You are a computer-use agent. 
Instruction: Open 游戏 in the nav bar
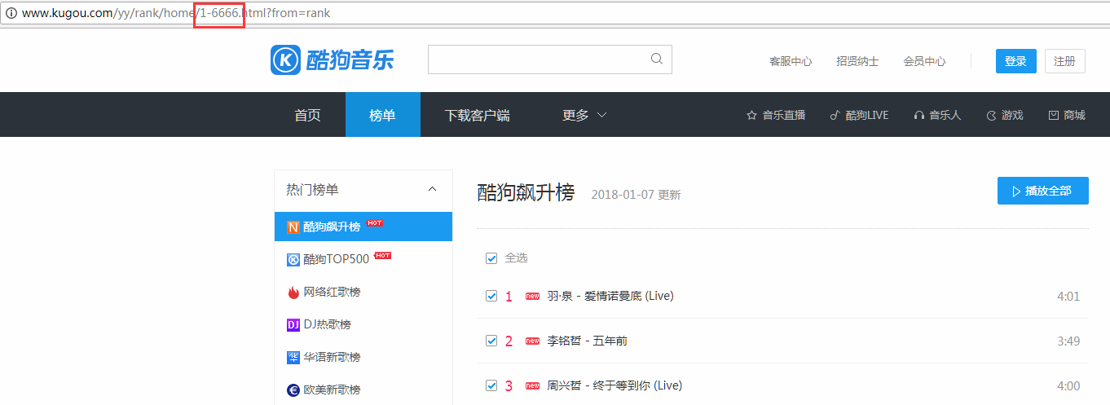(x=1004, y=116)
